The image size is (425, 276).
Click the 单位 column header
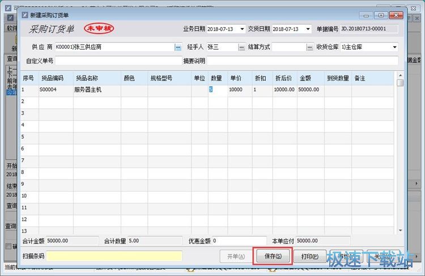[x=200, y=78]
